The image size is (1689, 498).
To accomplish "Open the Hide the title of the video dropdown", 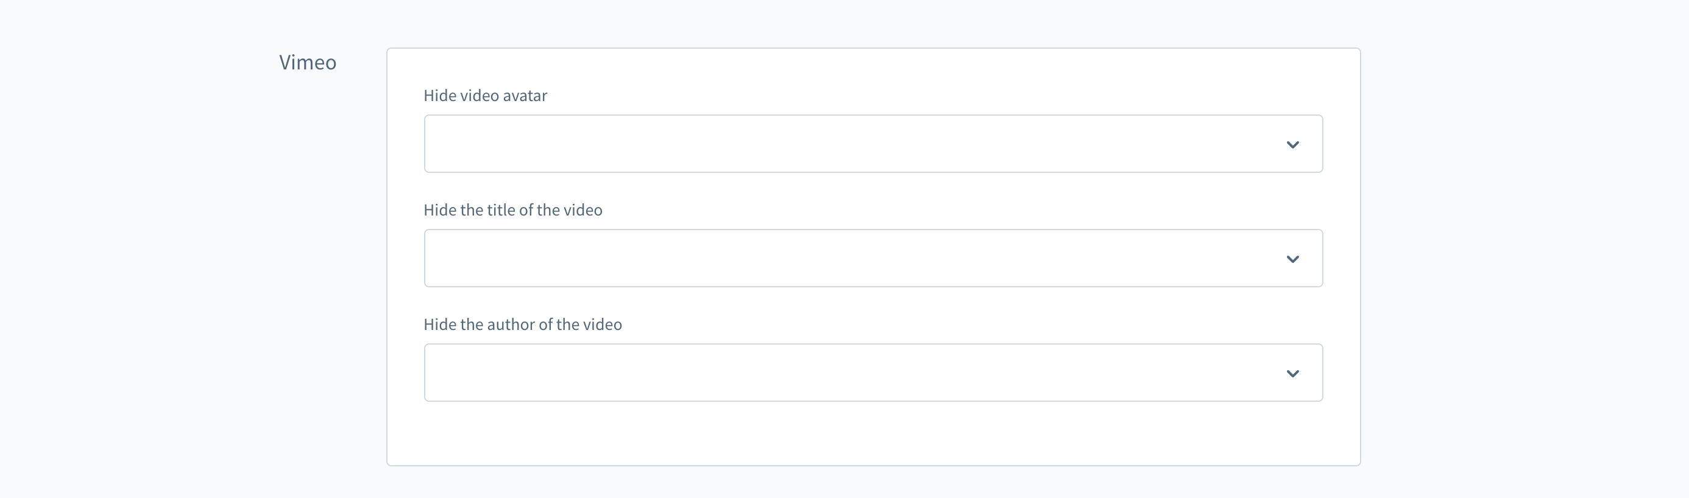I will (x=873, y=258).
